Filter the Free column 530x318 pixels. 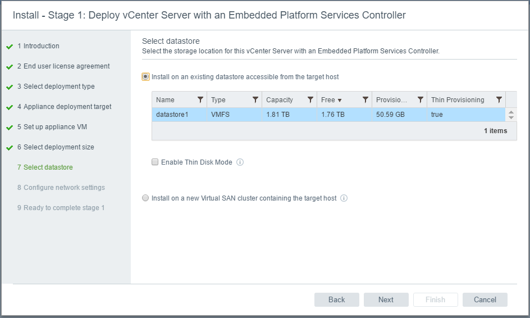tap(365, 100)
